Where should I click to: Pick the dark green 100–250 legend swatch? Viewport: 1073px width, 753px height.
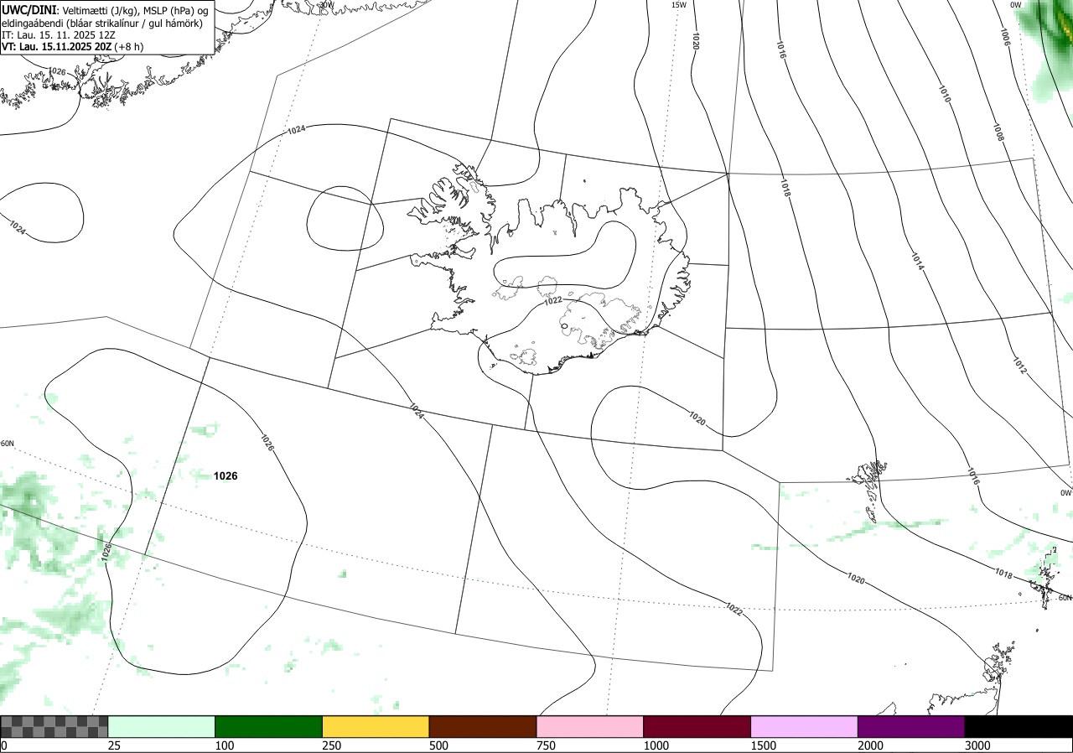click(269, 726)
